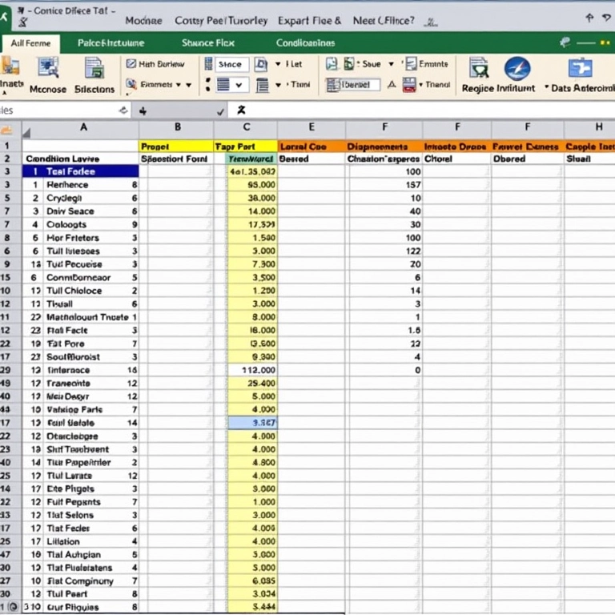
Task: Click the checkmark in the formula bar
Action: click(220, 111)
